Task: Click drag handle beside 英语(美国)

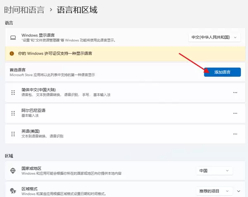Action: (x=13, y=134)
